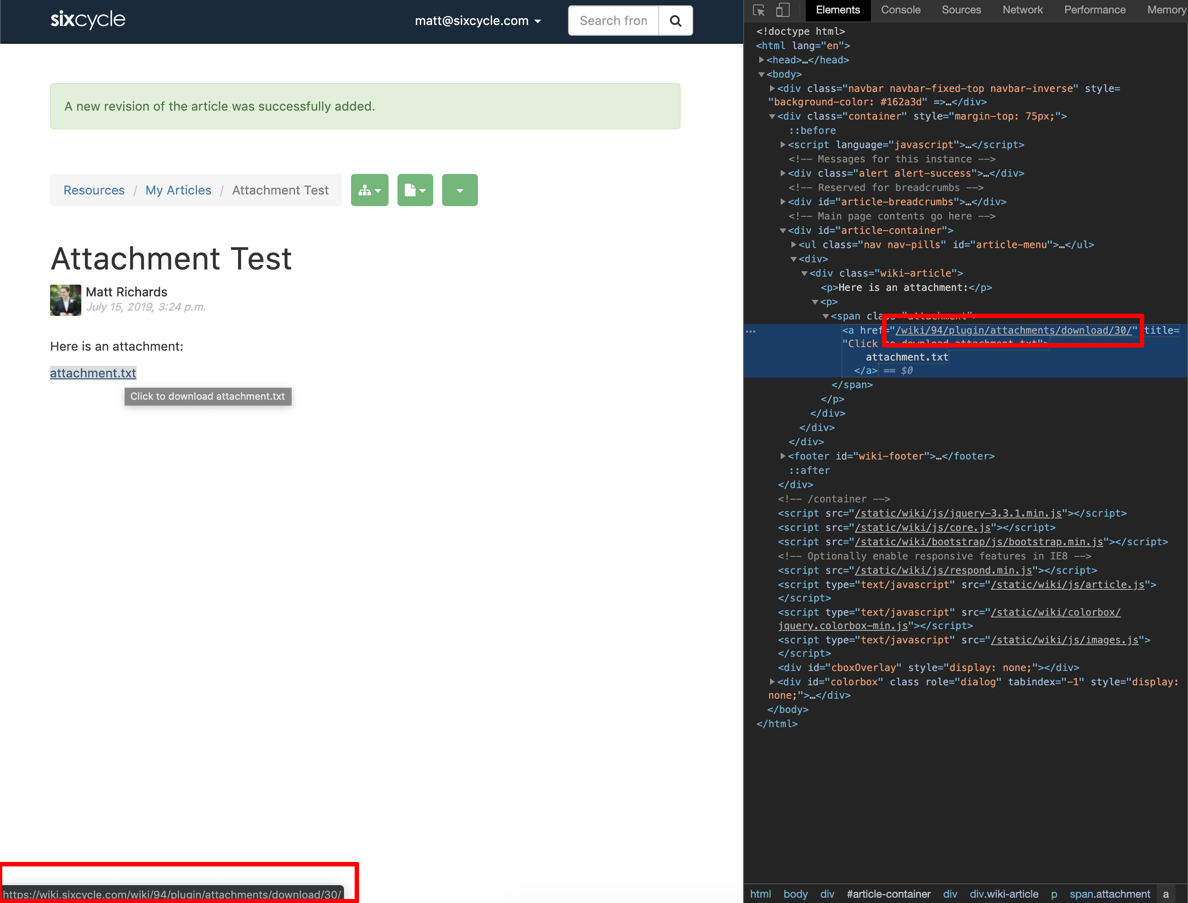The height and width of the screenshot is (903, 1188).
Task: Navigate to My Articles breadcrumb link
Action: (178, 190)
